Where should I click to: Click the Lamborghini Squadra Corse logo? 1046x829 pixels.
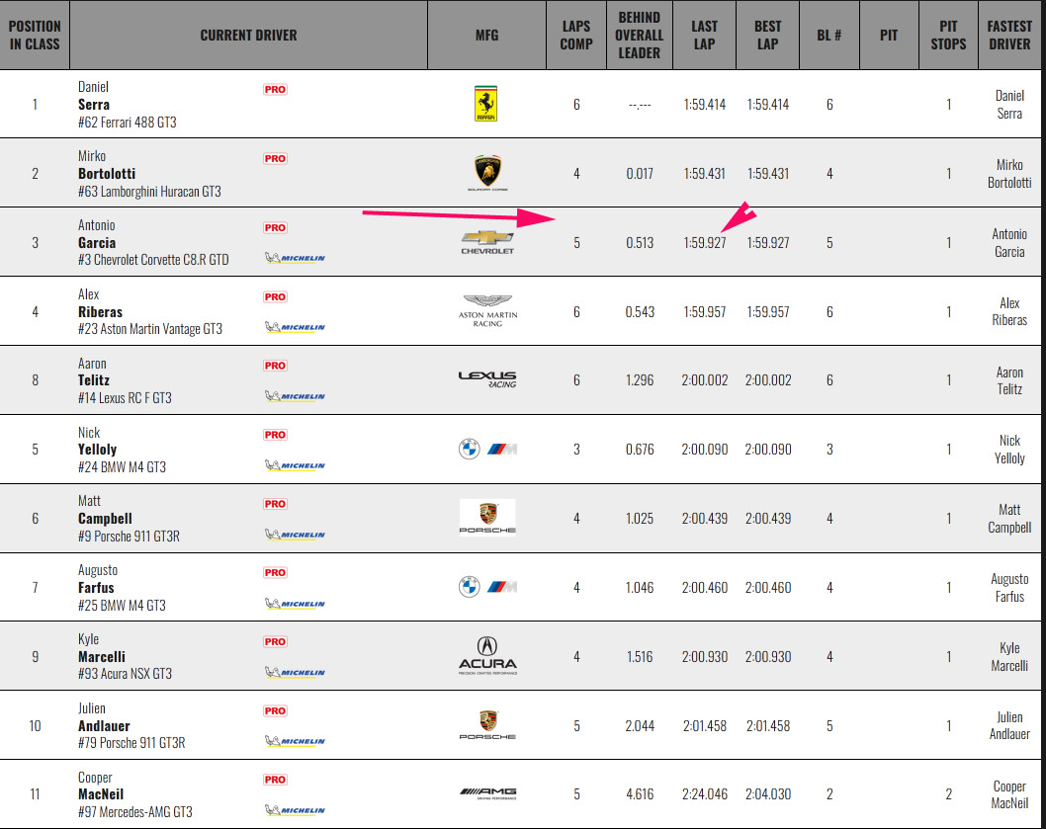(x=486, y=173)
